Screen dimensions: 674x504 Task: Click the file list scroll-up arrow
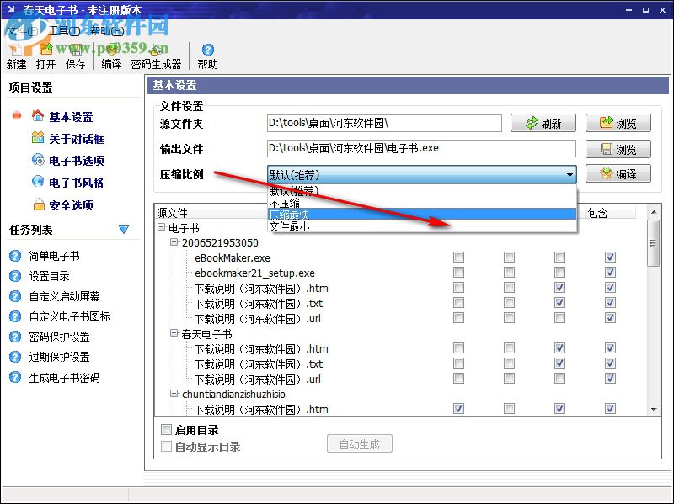(654, 212)
